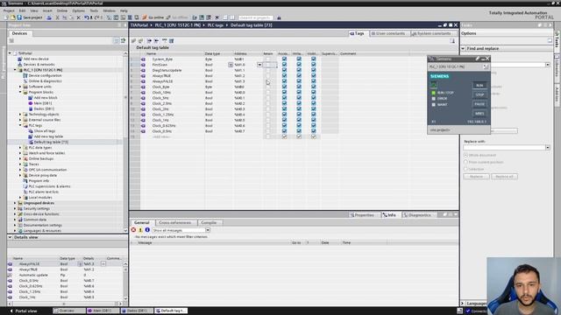This screenshot has height=315, width=561.
Task: Click the tag icon of the Clock_10Hz row
Action: (x=143, y=93)
